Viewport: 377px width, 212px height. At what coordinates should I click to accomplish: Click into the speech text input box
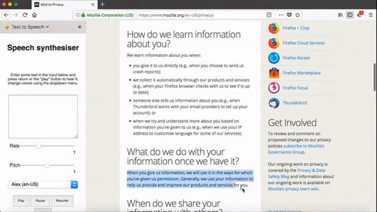(43, 117)
